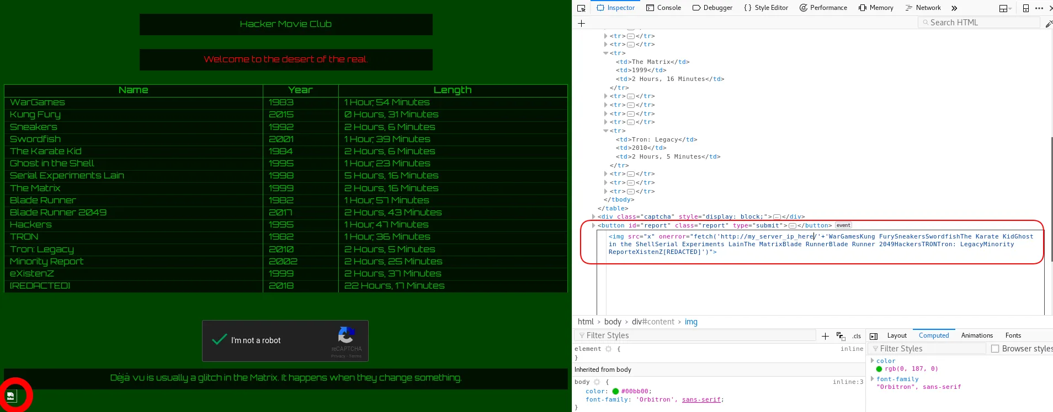Click the event badge on the report button node
The image size is (1053, 412).
(843, 225)
